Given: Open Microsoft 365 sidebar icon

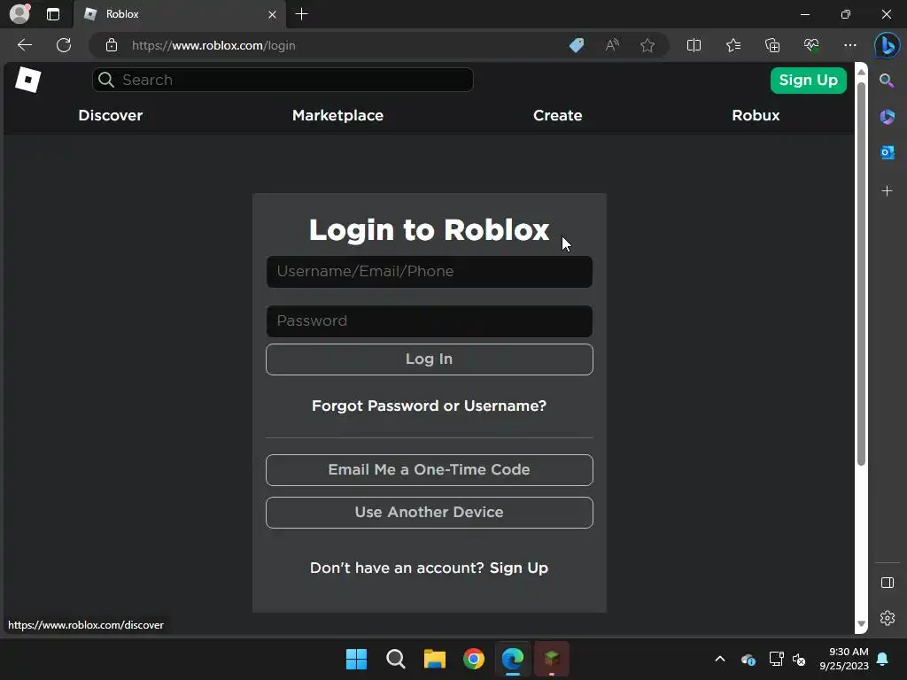Looking at the screenshot, I should click(887, 117).
